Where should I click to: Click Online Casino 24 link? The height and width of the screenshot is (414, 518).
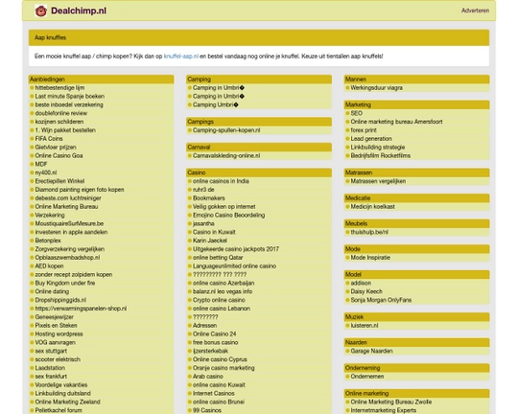pyautogui.click(x=215, y=334)
